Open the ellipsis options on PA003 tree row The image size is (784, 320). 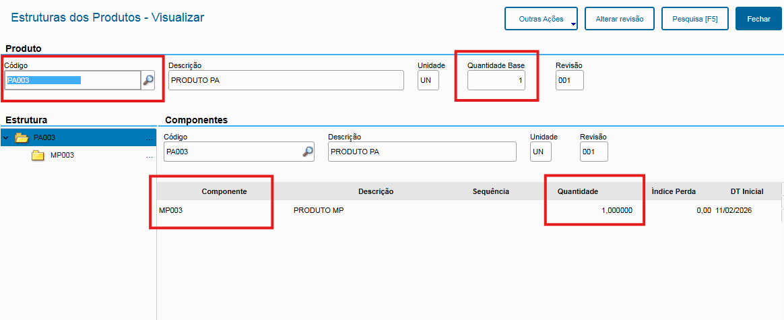tap(149, 139)
